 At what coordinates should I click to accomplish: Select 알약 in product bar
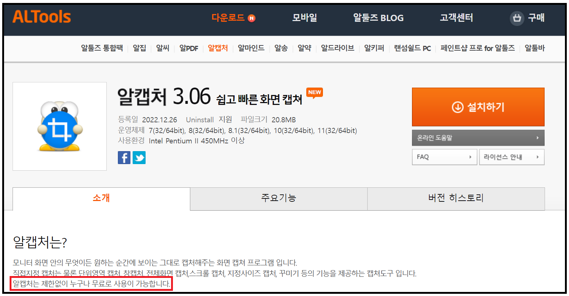point(304,48)
